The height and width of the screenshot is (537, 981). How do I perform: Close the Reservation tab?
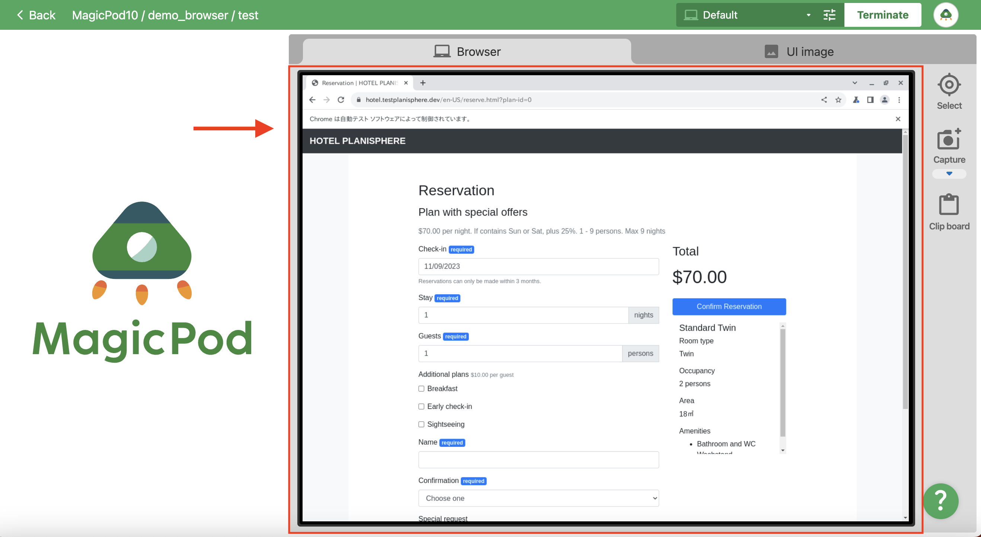coord(406,83)
